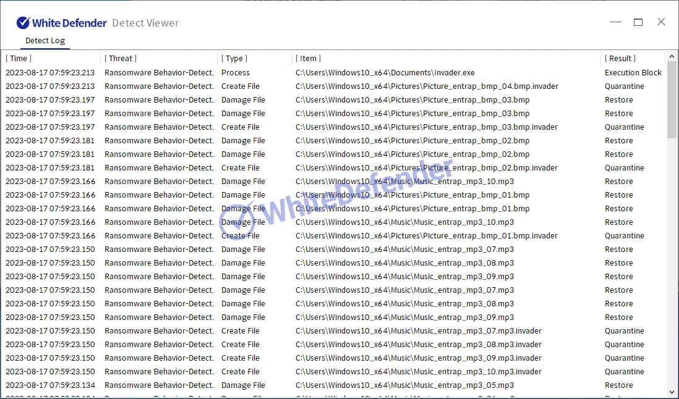Click the Result column header
The width and height of the screenshot is (679, 399).
point(620,59)
